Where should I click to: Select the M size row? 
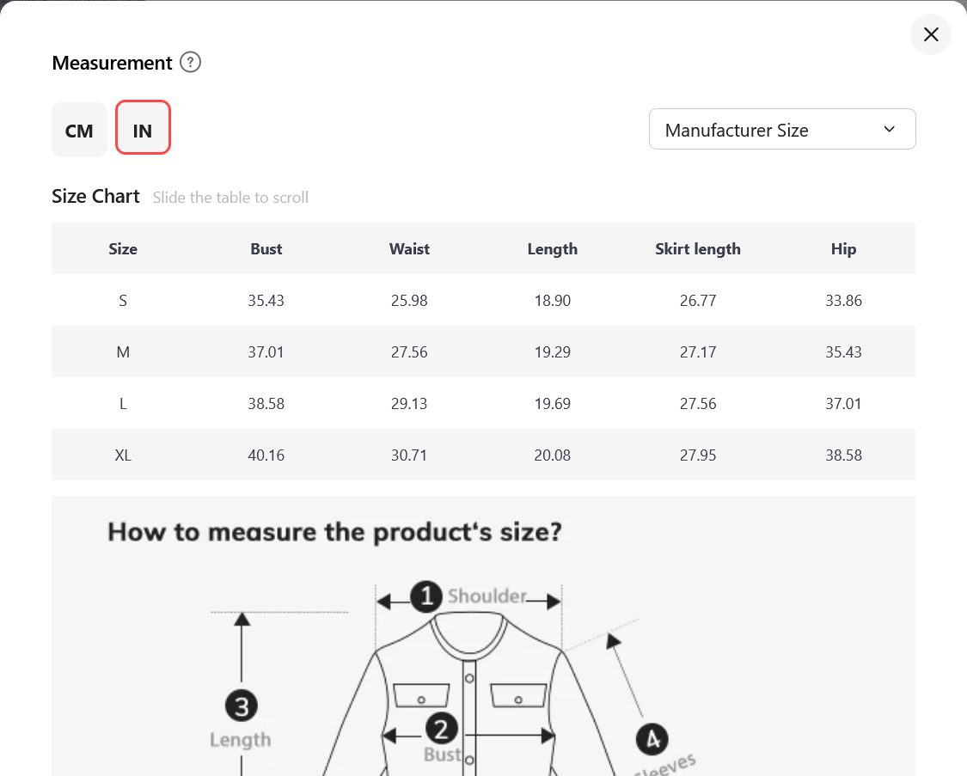483,351
